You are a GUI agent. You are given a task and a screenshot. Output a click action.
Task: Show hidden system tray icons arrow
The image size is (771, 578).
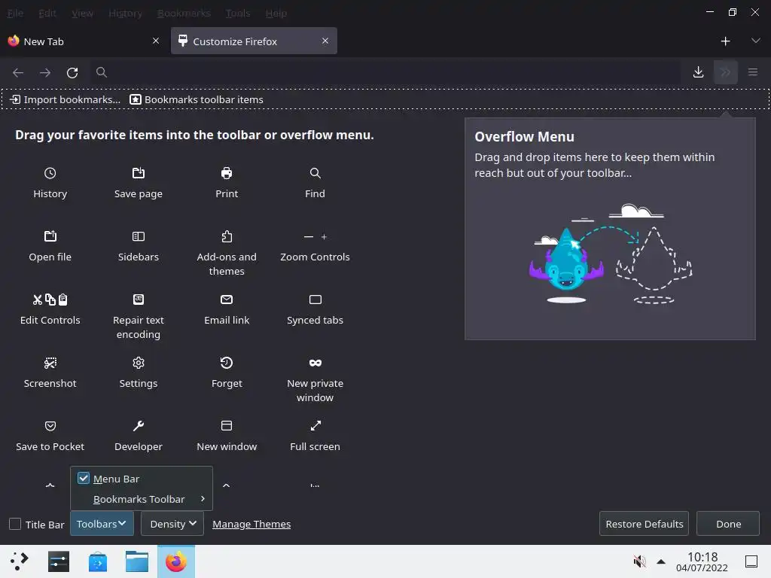point(661,561)
